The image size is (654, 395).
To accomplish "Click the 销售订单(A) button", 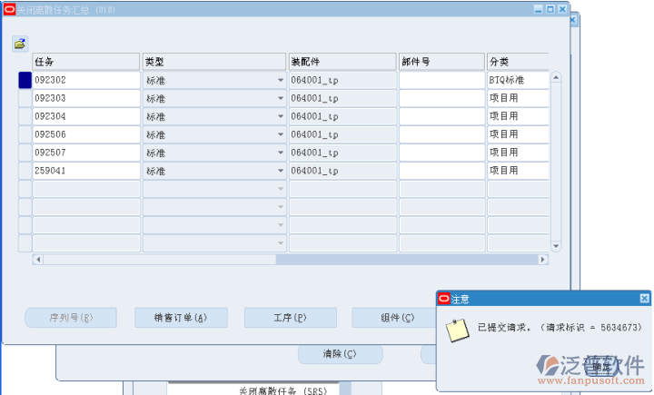I will (181, 317).
